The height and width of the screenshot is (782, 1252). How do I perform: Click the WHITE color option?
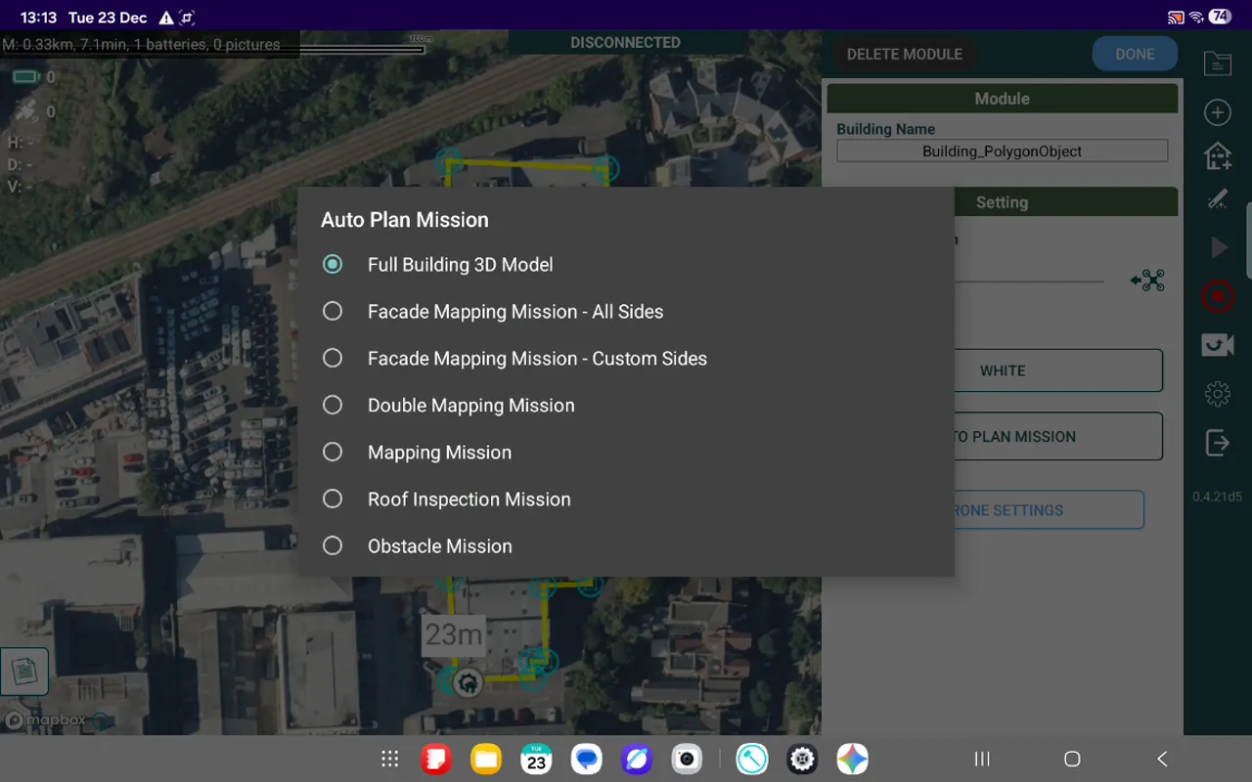coord(1004,370)
